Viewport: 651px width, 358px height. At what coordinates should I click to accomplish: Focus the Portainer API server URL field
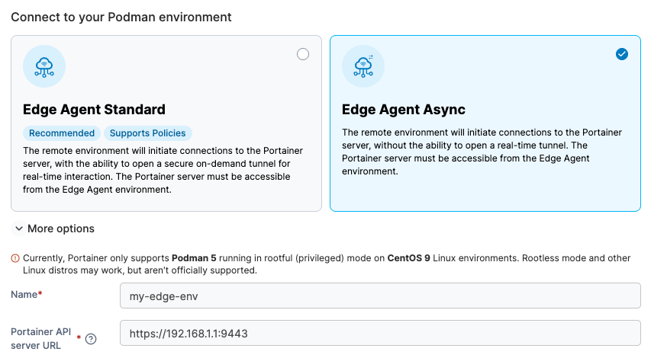click(x=380, y=333)
